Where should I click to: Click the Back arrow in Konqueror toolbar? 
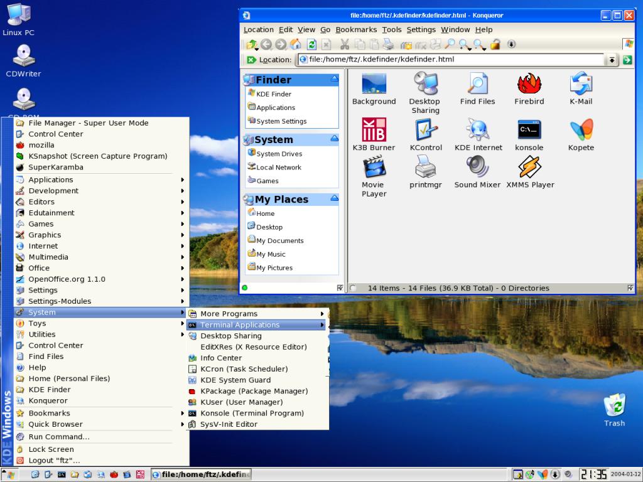[x=266, y=45]
